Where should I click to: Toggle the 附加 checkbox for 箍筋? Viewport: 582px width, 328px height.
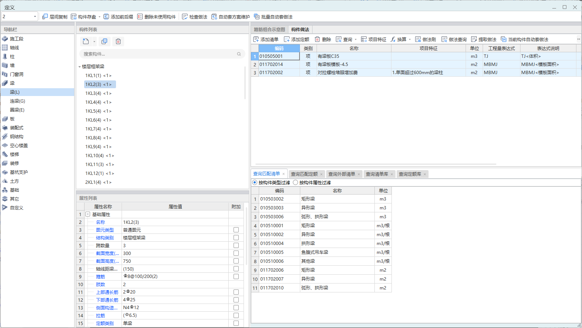[236, 276]
